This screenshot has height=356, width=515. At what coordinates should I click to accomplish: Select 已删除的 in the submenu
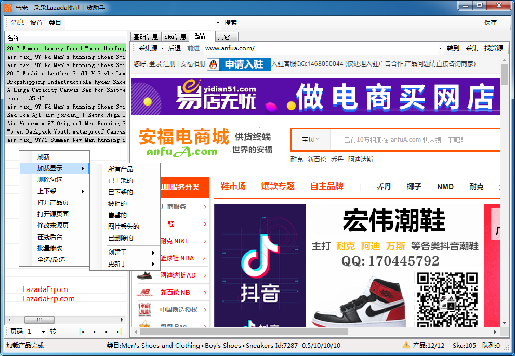click(x=125, y=238)
